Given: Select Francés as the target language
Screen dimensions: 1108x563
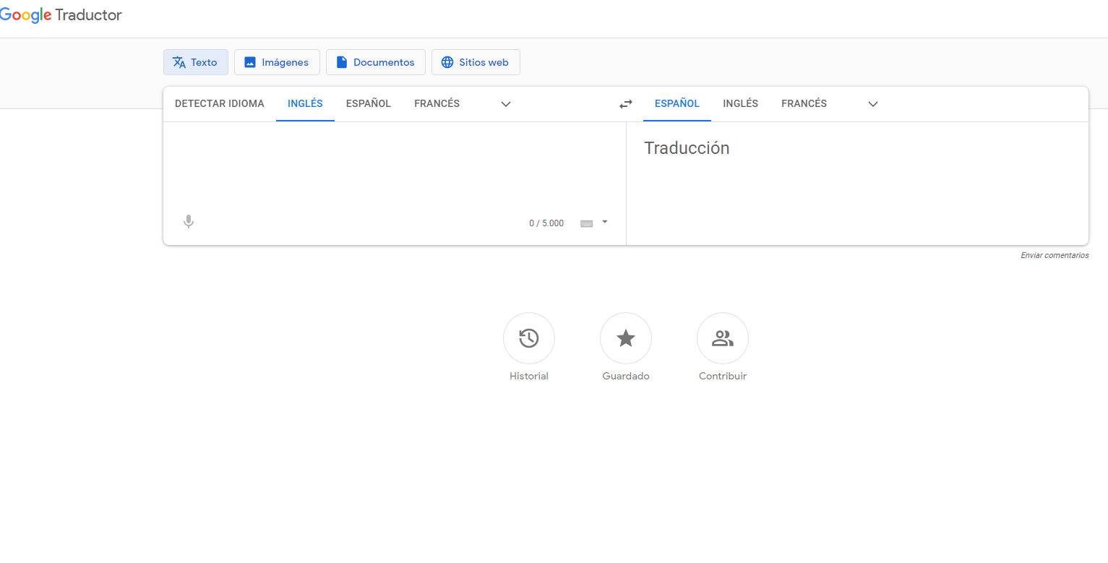Looking at the screenshot, I should [804, 103].
